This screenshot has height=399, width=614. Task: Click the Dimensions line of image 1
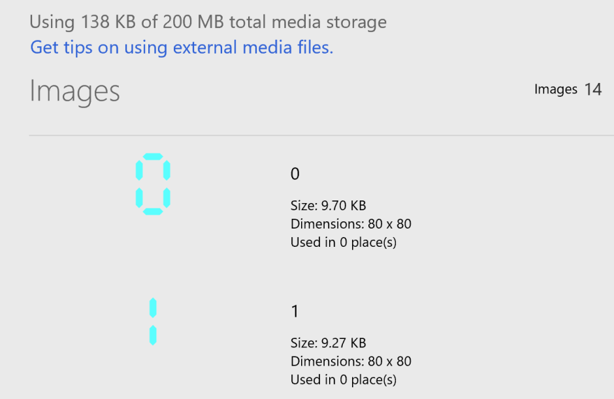(351, 361)
